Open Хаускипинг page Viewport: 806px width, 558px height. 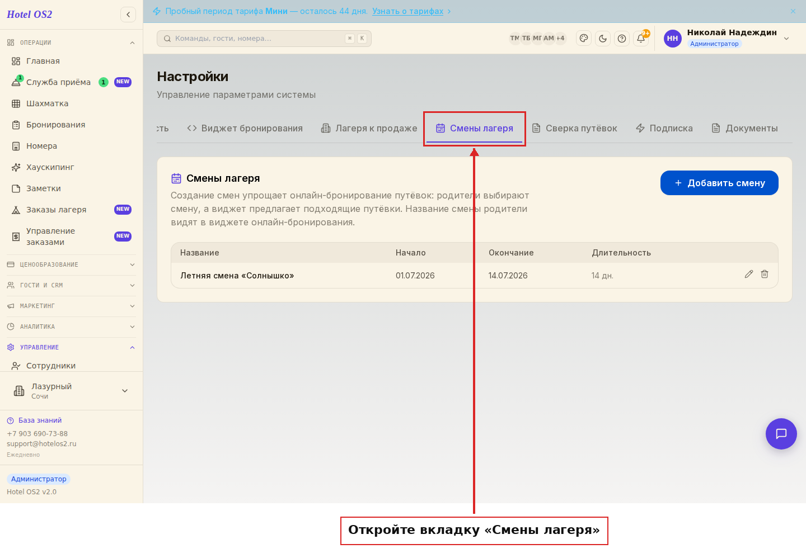(x=71, y=167)
